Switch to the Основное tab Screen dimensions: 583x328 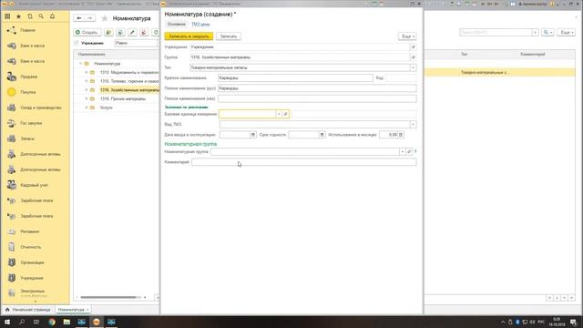tap(176, 25)
